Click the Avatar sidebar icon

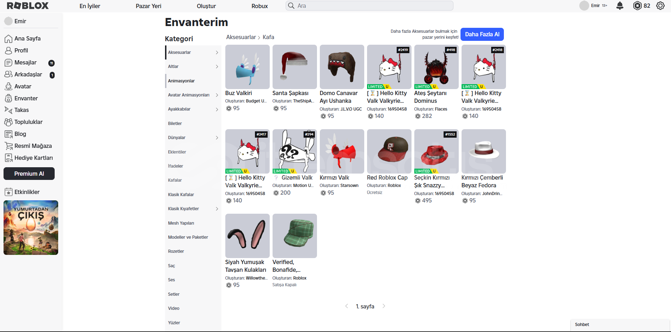coord(8,87)
